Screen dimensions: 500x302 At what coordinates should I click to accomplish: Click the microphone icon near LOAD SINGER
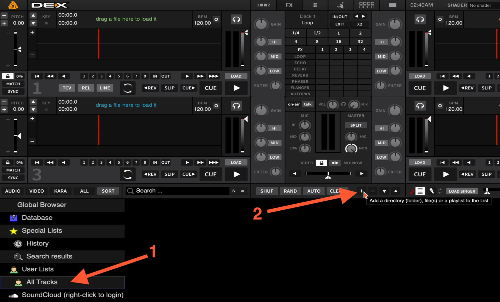(431, 191)
